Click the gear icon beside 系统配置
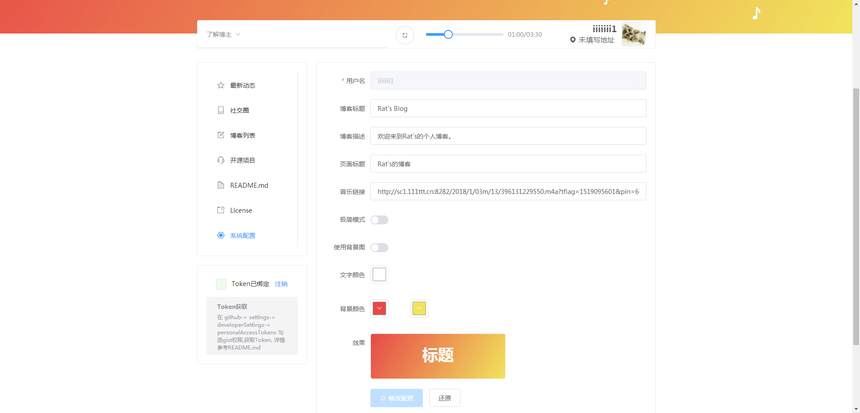This screenshot has height=413, width=860. 221,235
